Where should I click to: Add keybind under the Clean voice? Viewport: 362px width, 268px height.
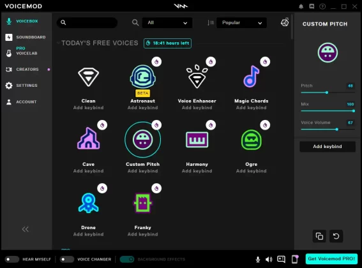[88, 108]
